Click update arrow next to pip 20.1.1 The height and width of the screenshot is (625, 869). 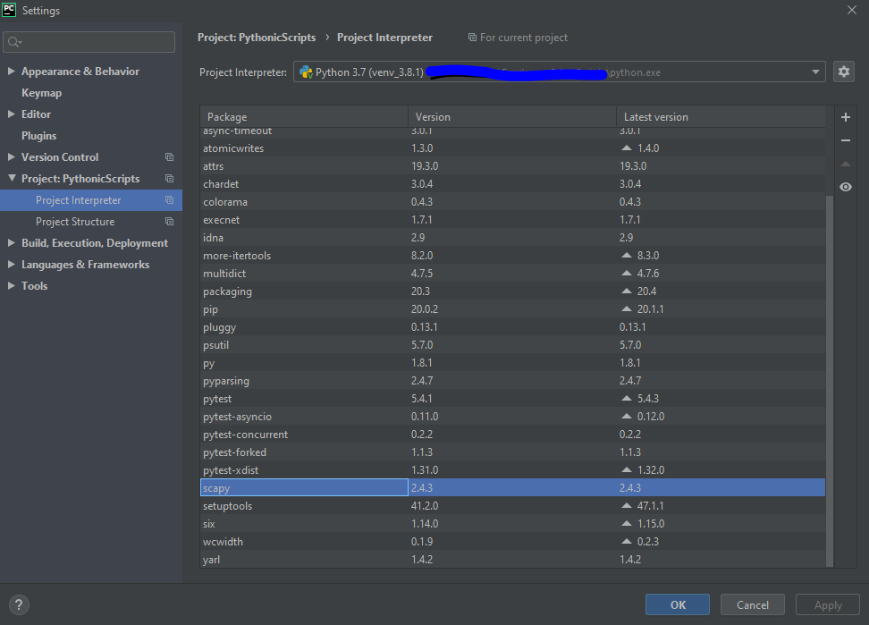point(626,308)
